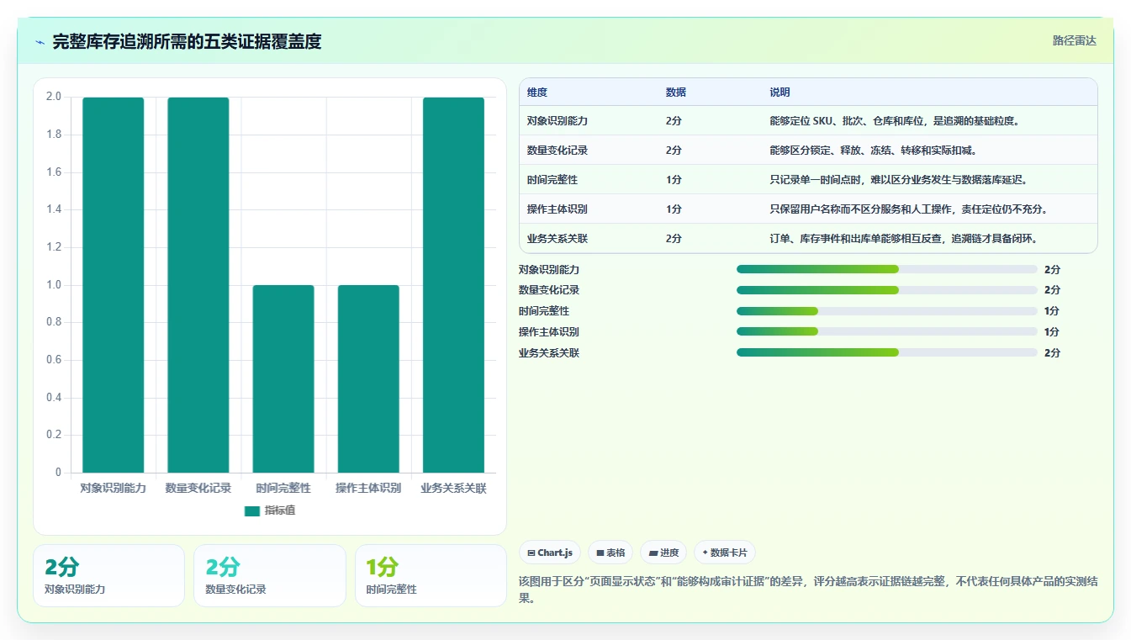Viewport: 1131px width, 640px height.
Task: Open the 时间完整性 1分 stat card
Action: coord(431,575)
